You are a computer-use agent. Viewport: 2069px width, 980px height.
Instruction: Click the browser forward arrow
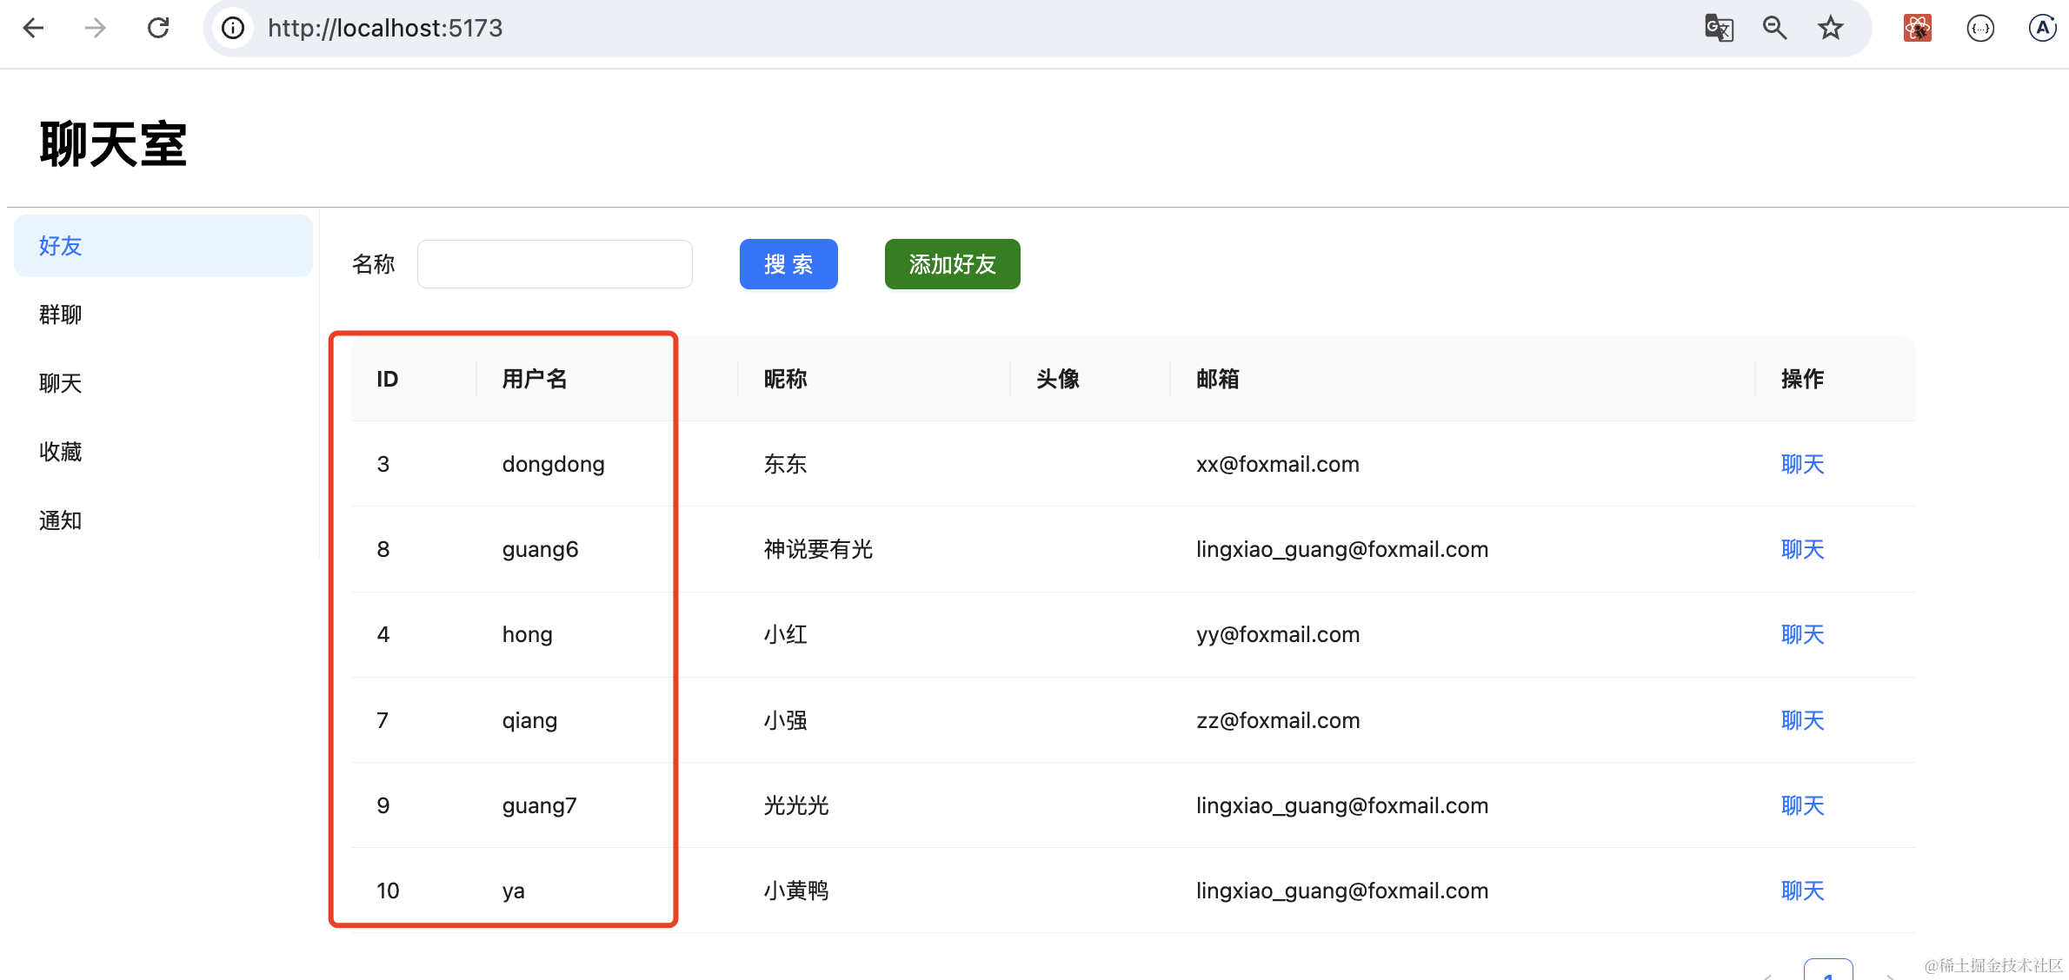[x=95, y=28]
